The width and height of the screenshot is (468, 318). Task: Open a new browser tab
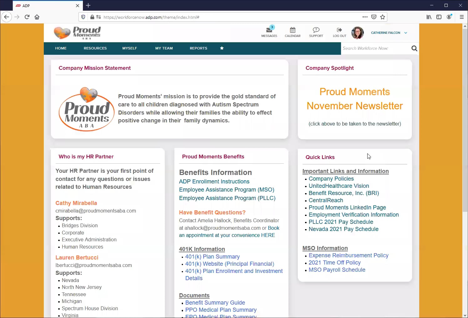tap(88, 5)
